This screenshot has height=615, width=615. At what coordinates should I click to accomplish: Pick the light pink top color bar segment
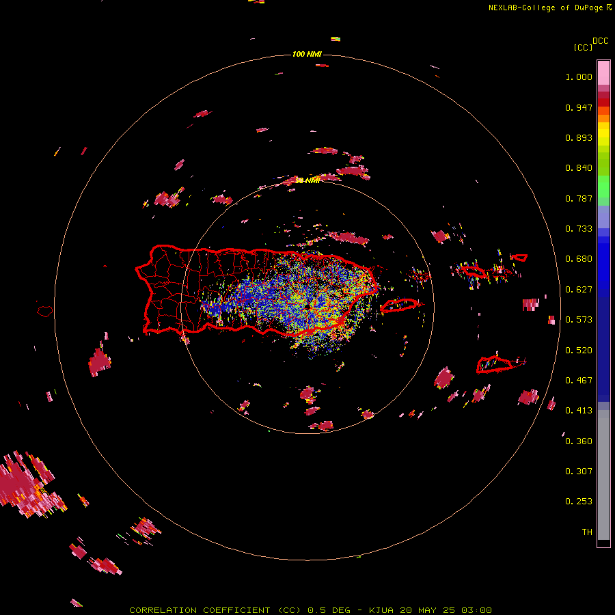point(603,72)
